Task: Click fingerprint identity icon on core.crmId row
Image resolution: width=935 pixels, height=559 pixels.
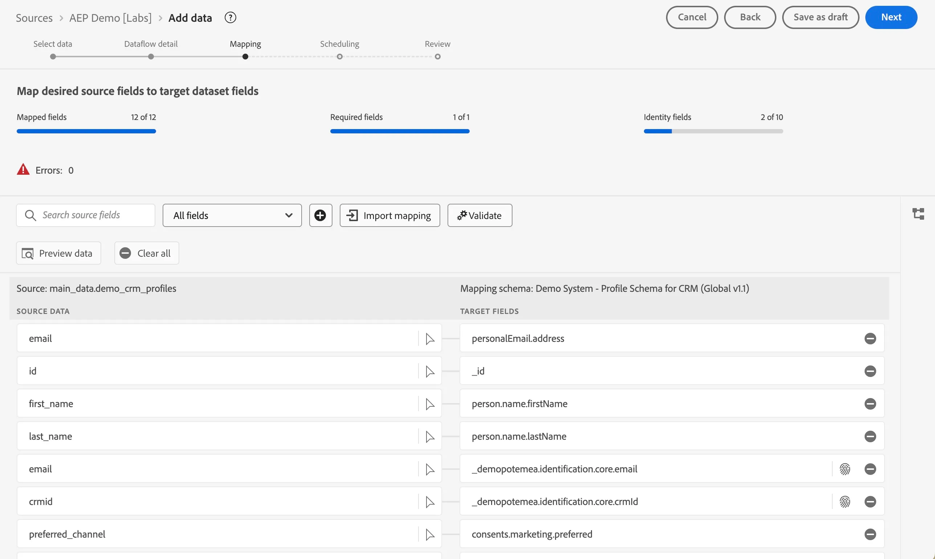Action: pos(845,502)
